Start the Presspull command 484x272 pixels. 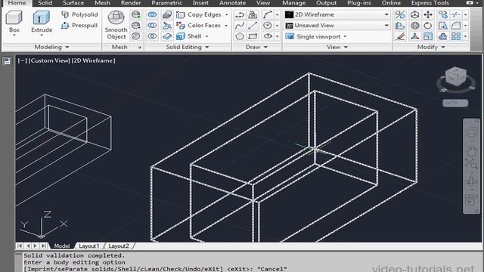pyautogui.click(x=79, y=25)
